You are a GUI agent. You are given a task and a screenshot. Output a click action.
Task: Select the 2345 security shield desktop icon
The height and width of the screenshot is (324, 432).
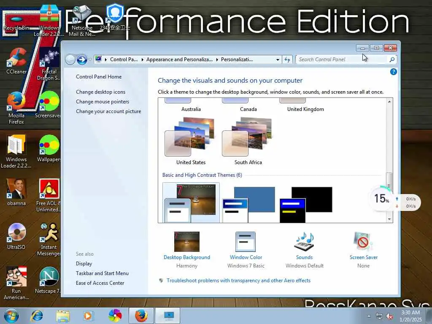115,17
